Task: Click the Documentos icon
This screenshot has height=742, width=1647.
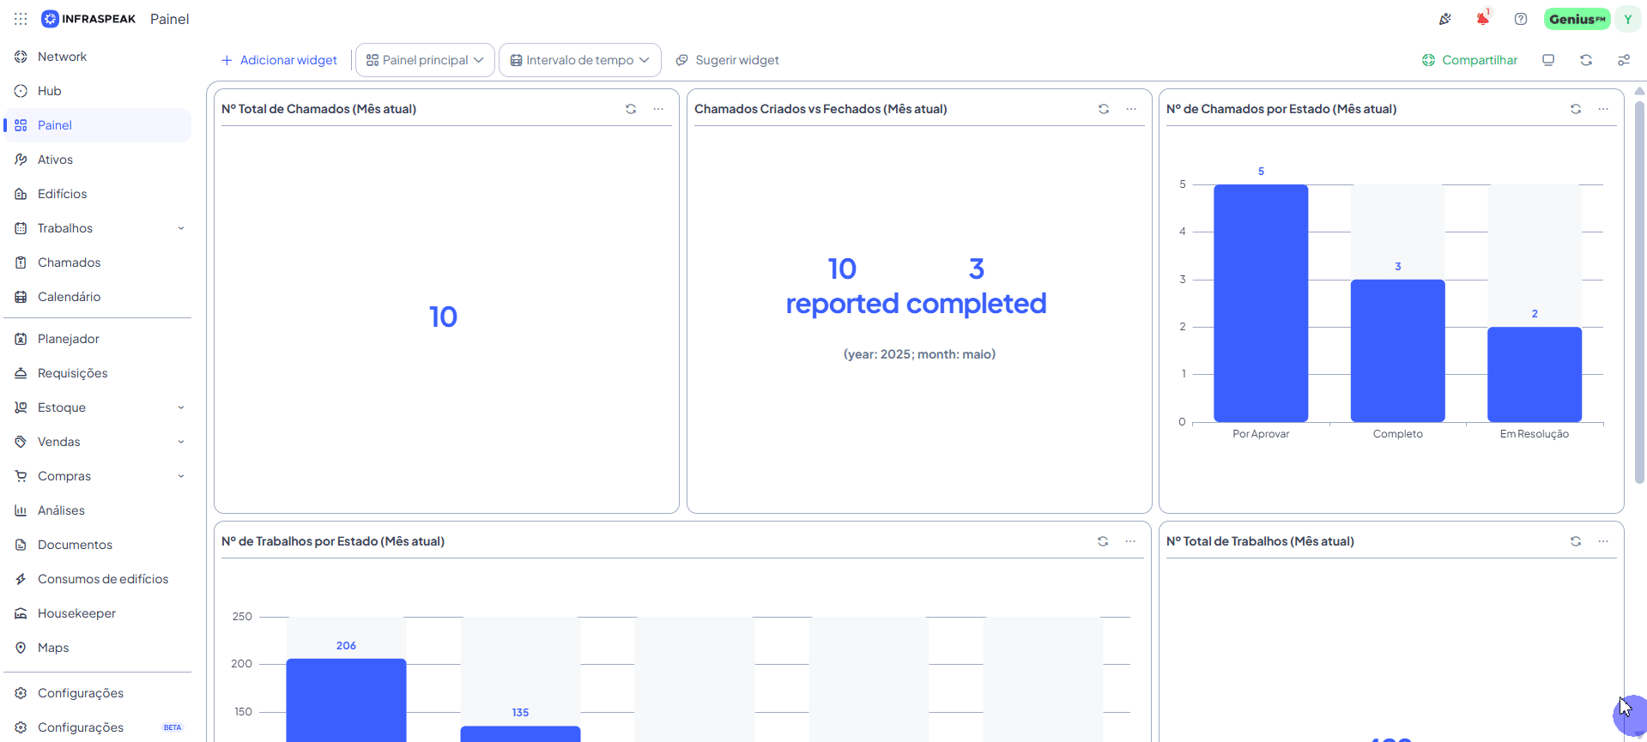Action: [21, 545]
